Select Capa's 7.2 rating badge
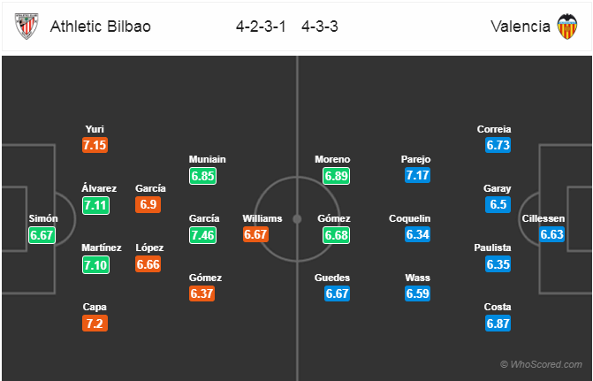 click(95, 324)
